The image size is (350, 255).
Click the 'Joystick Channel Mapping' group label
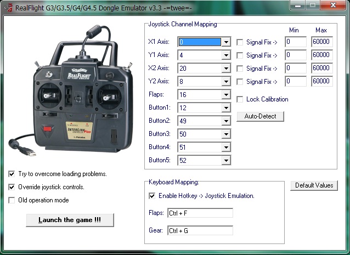click(x=183, y=24)
